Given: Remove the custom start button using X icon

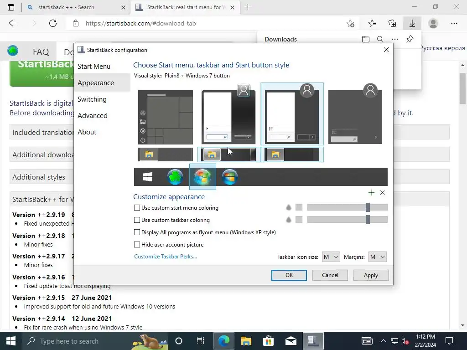Looking at the screenshot, I should (383, 193).
